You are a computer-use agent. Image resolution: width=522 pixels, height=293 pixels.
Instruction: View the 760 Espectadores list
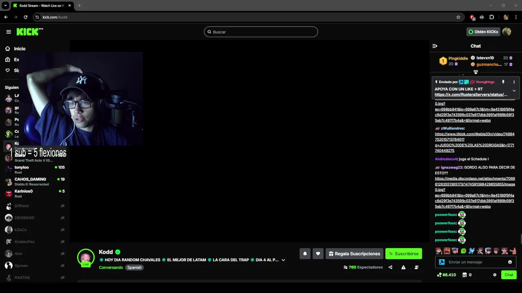pyautogui.click(x=363, y=267)
